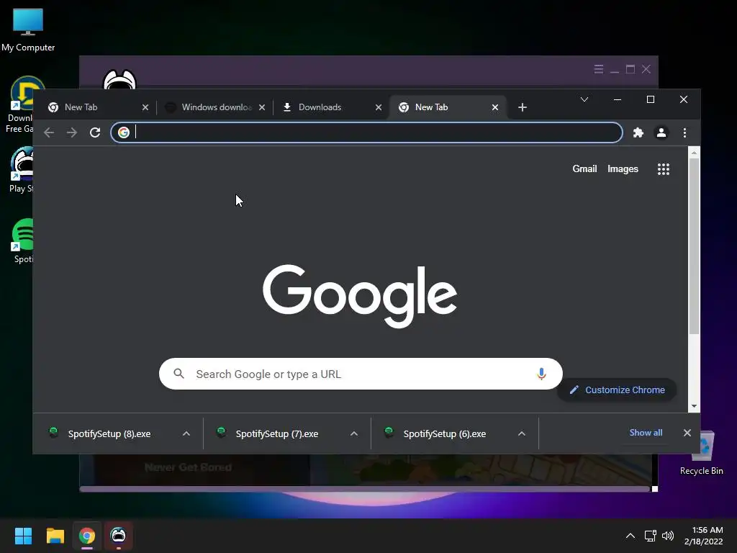Open downloaded SpotifySetup (7).exe
Viewport: 737px width, 553px height.
click(277, 433)
